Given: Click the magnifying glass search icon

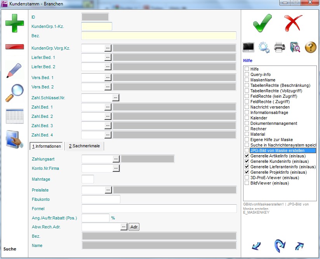Looking at the screenshot, I should 14,93.
